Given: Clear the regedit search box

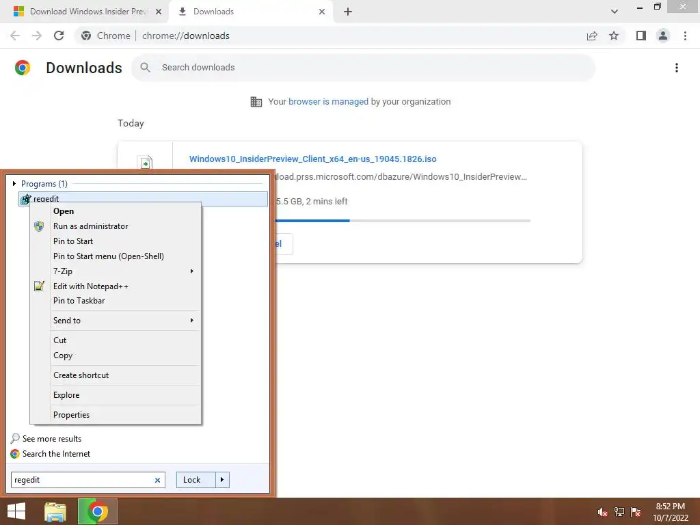Looking at the screenshot, I should pos(157,481).
